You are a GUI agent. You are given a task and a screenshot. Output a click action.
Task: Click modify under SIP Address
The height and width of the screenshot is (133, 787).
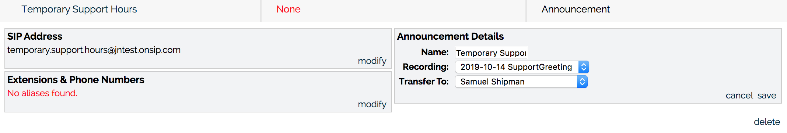point(372,61)
